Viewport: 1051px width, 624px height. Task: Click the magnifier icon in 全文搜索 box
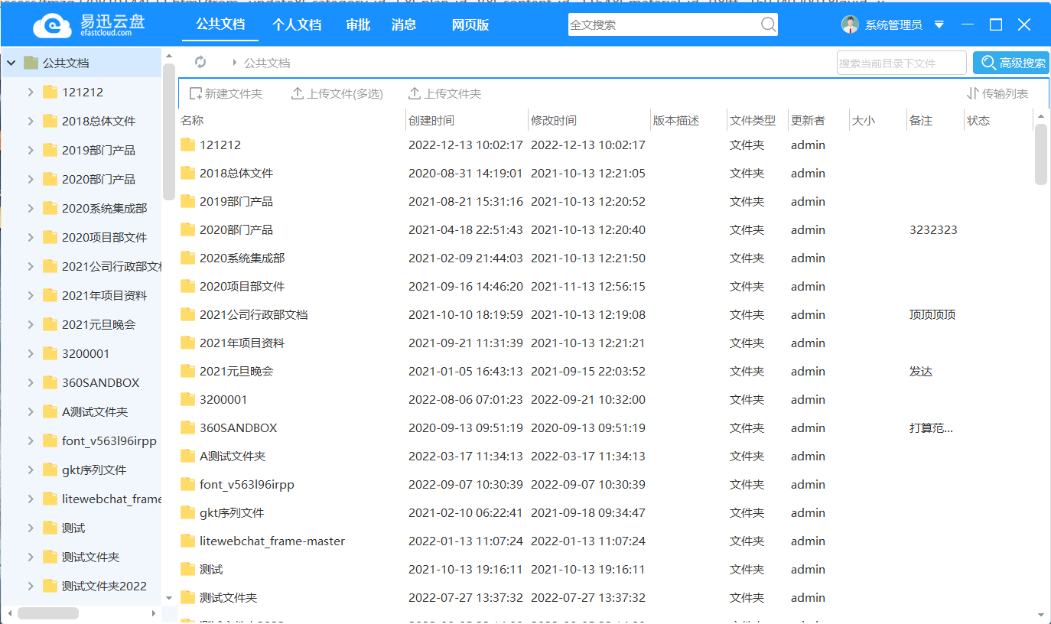767,24
